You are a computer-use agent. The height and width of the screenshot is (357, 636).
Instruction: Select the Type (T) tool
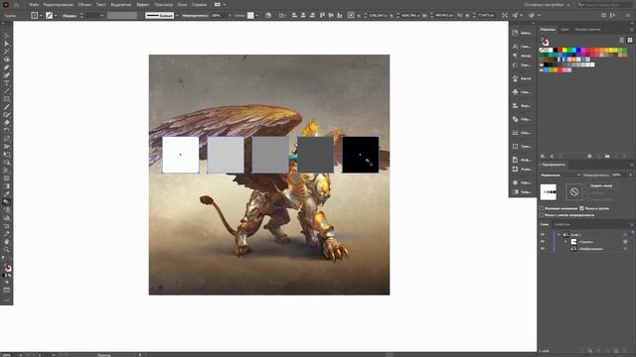click(7, 83)
